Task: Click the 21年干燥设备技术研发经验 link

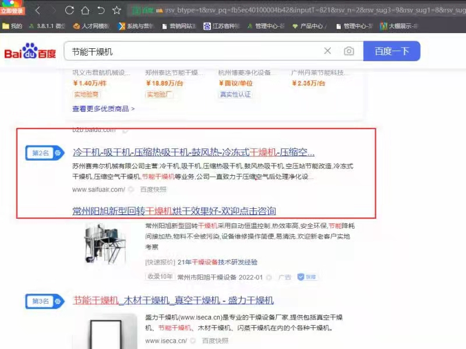Action: tap(217, 262)
